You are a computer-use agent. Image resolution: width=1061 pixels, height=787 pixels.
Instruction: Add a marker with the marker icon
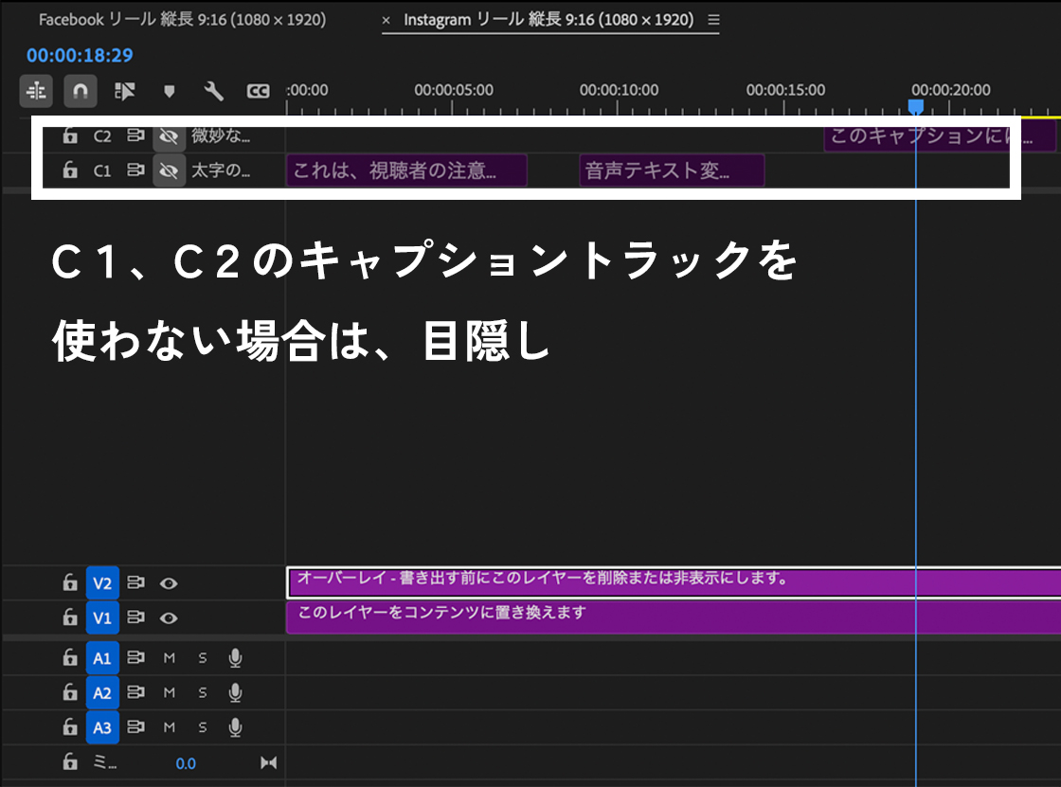pyautogui.click(x=170, y=91)
